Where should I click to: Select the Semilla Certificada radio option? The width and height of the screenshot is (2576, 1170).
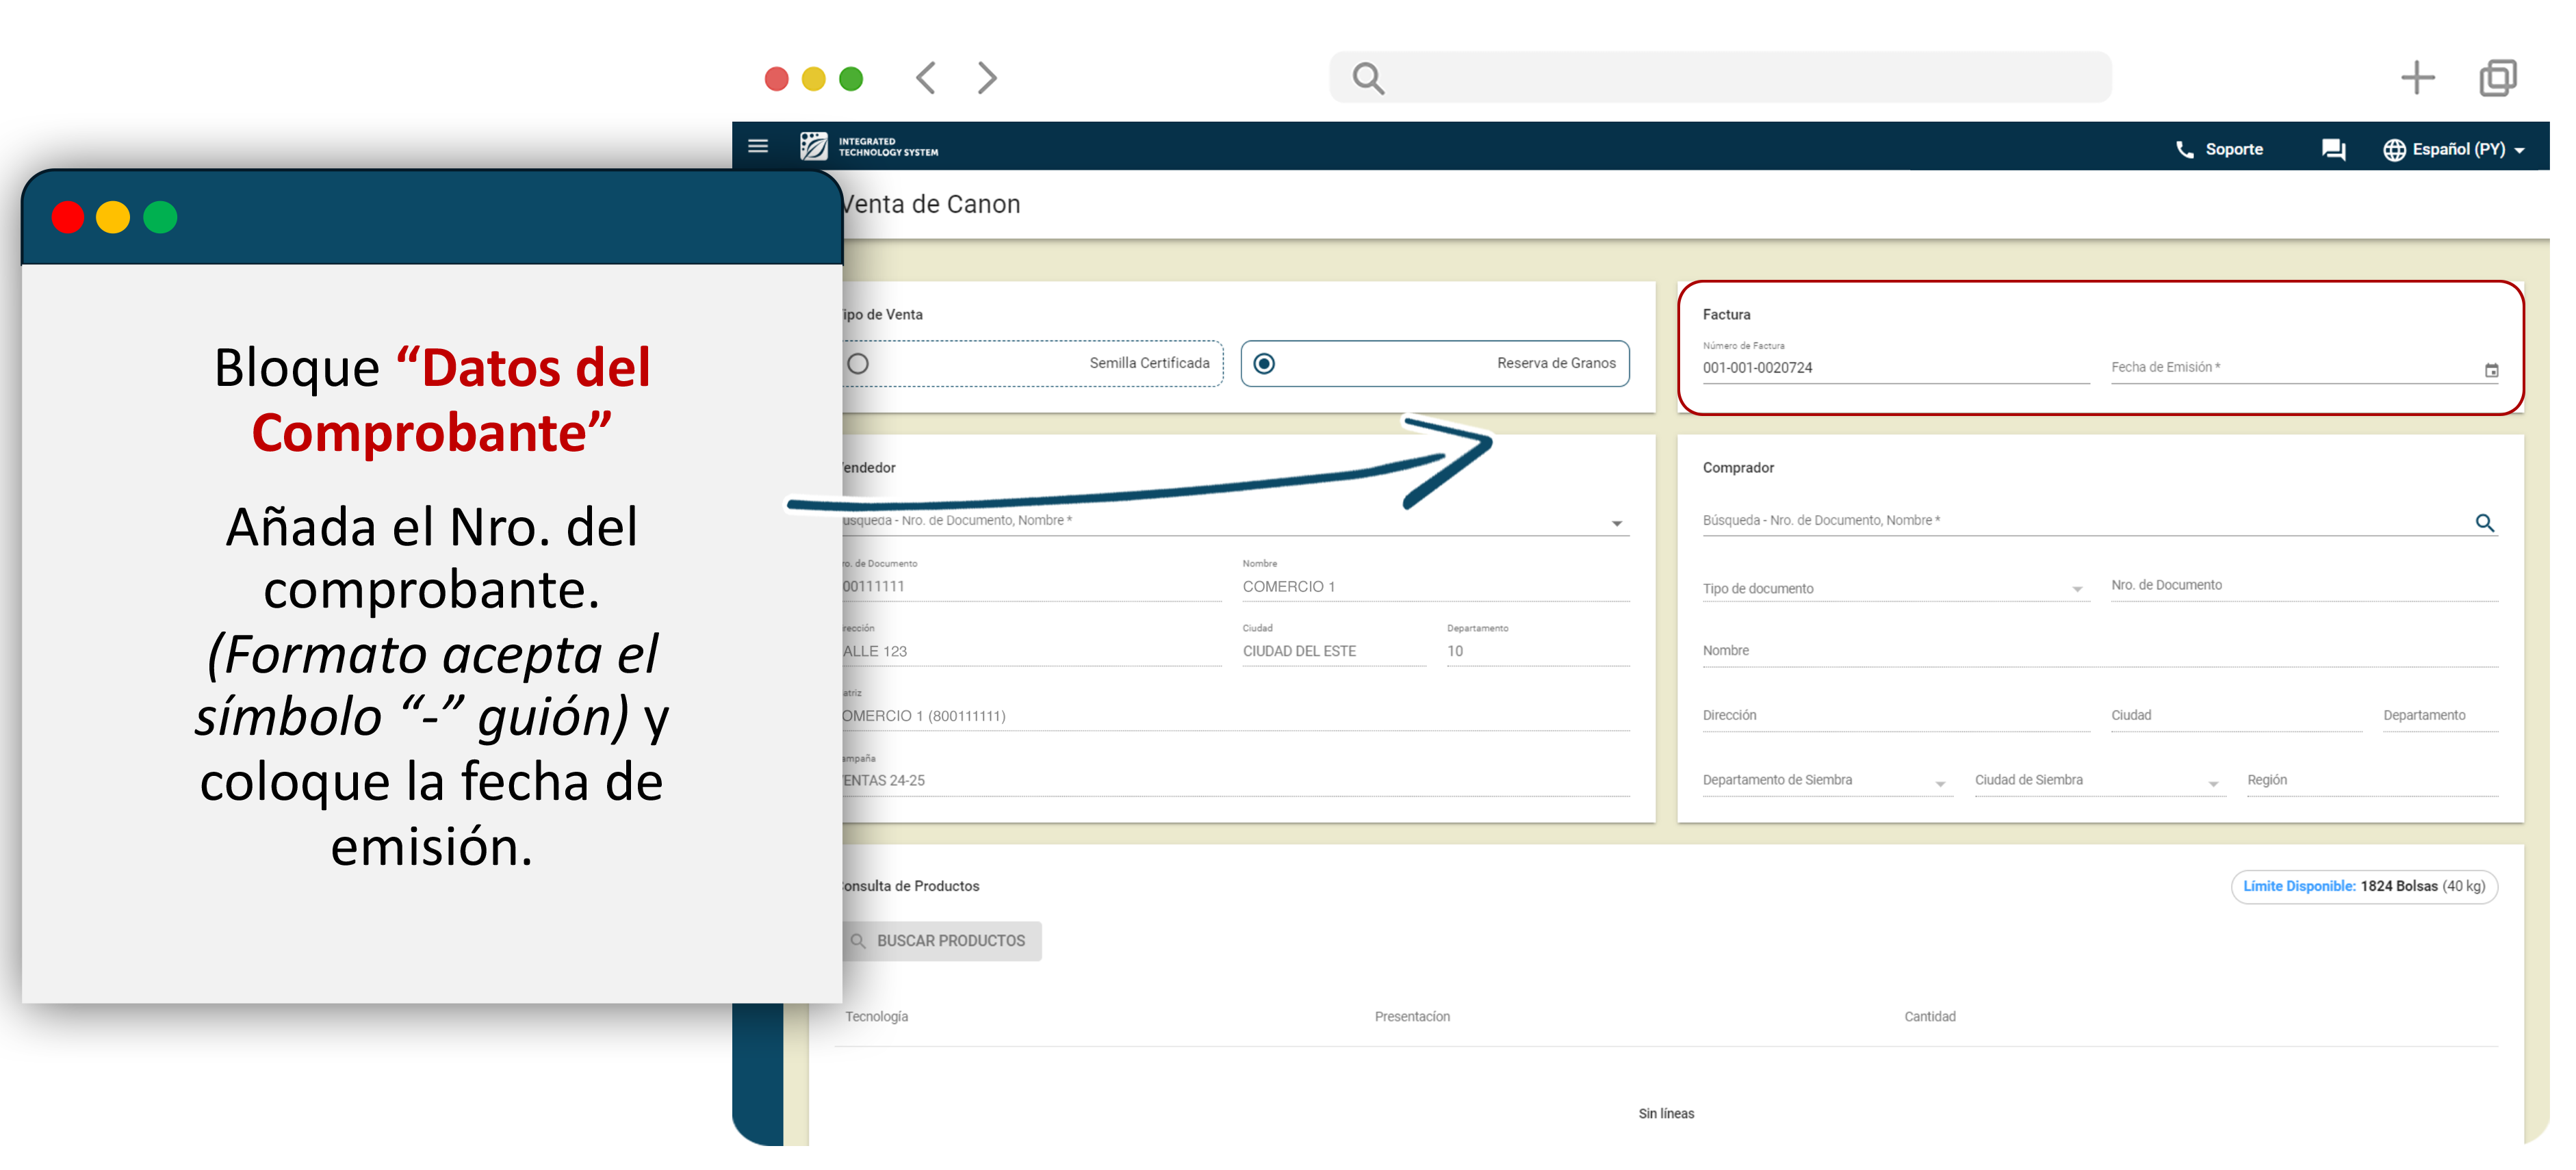pos(858,364)
